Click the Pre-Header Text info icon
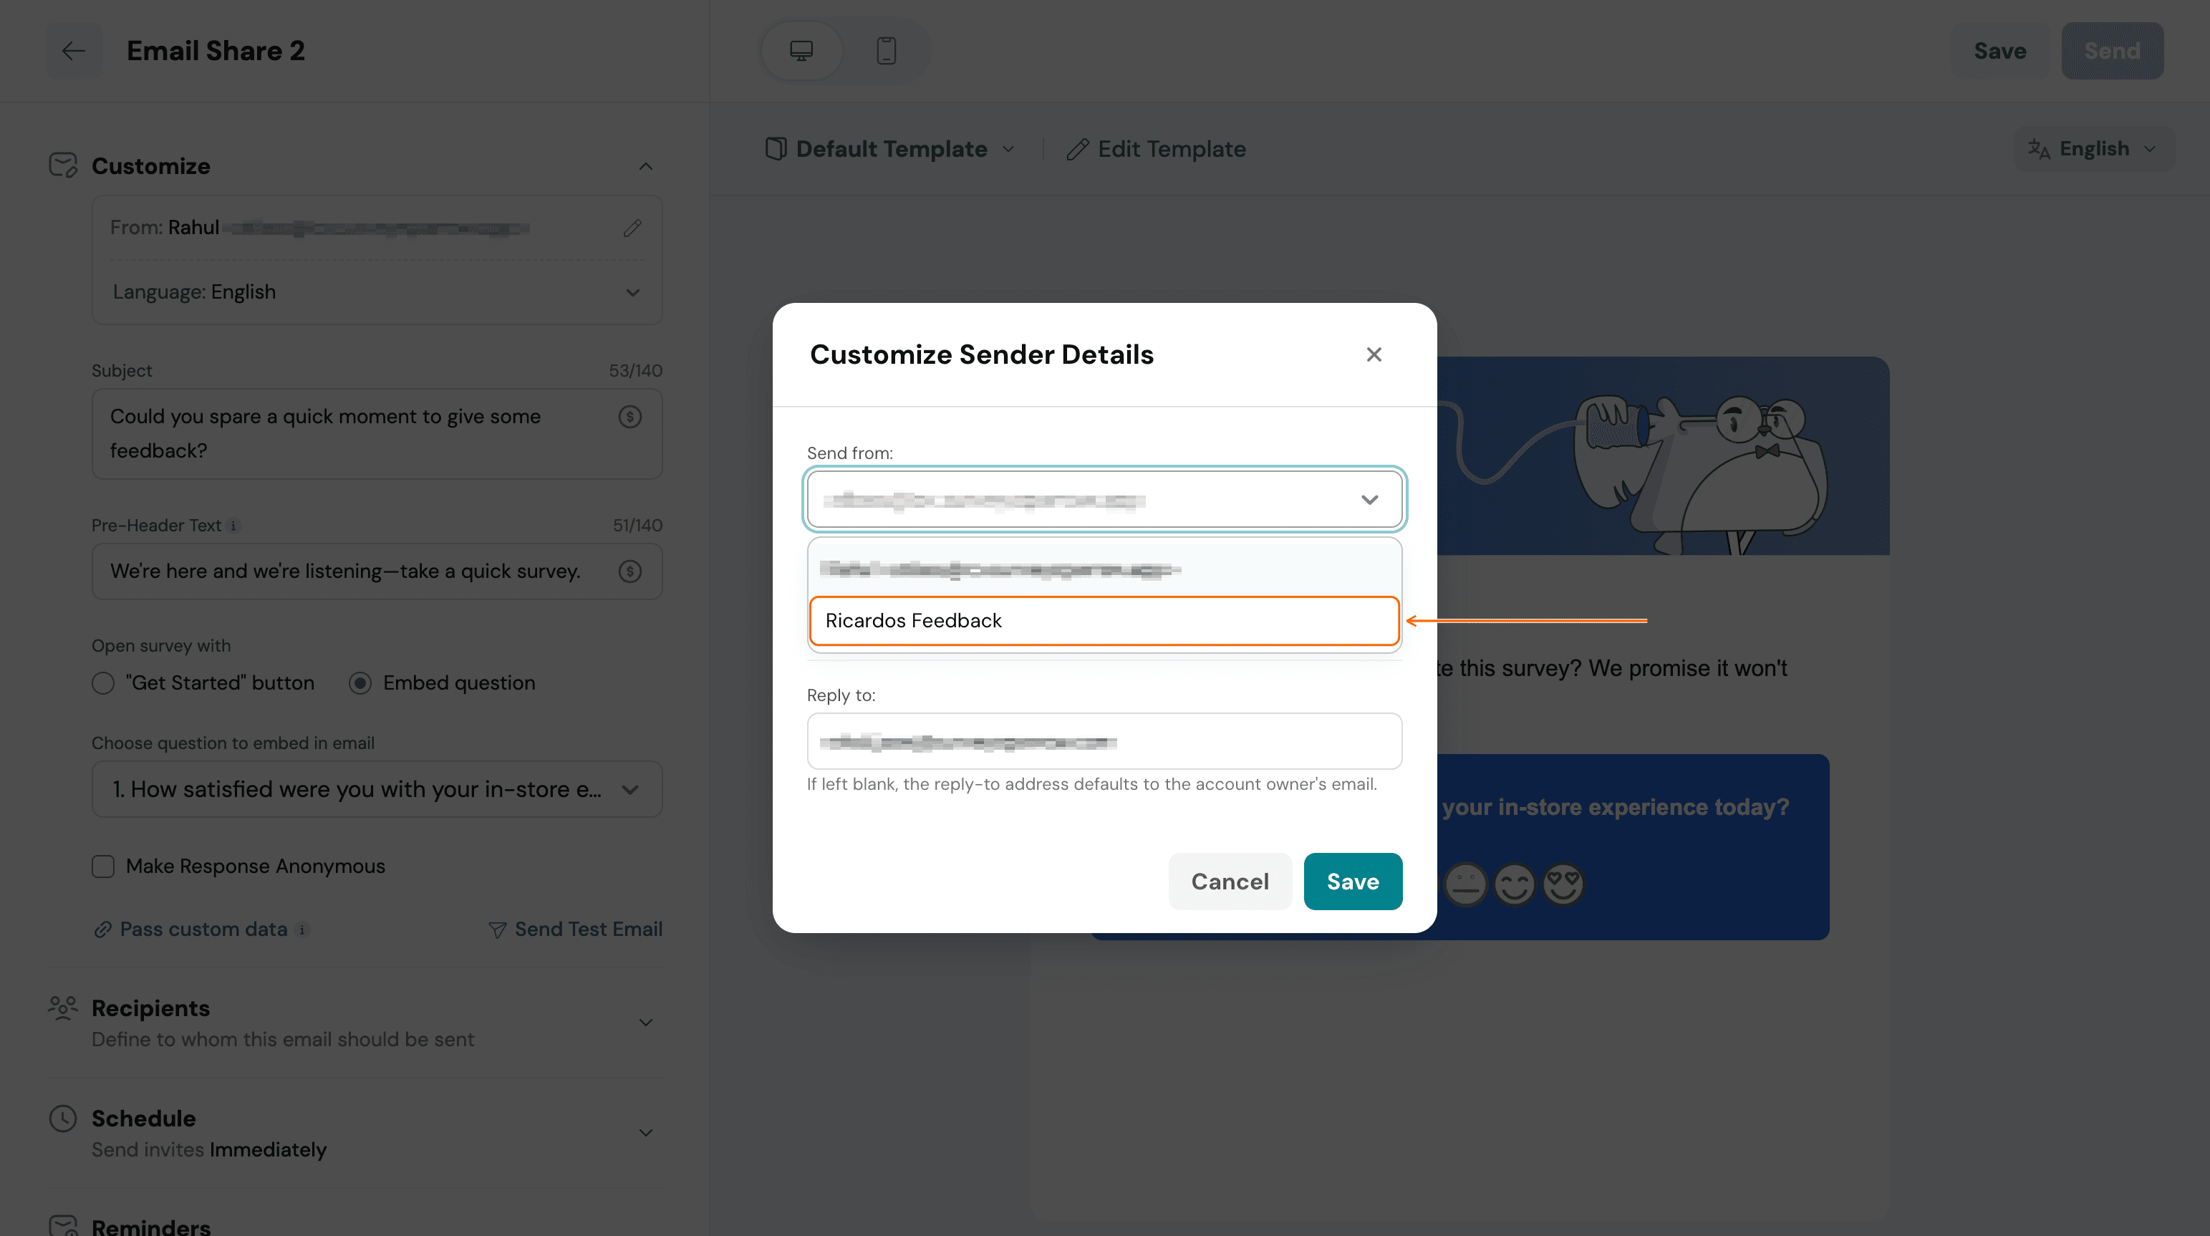 pyautogui.click(x=233, y=526)
